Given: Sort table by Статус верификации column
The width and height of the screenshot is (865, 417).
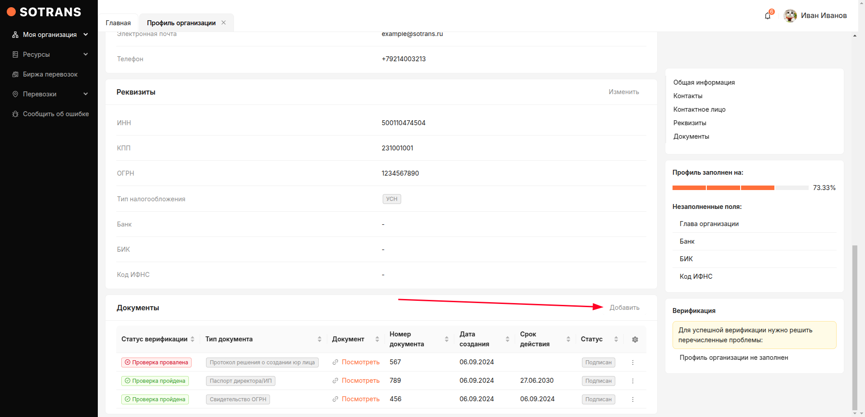Looking at the screenshot, I should click(x=192, y=339).
